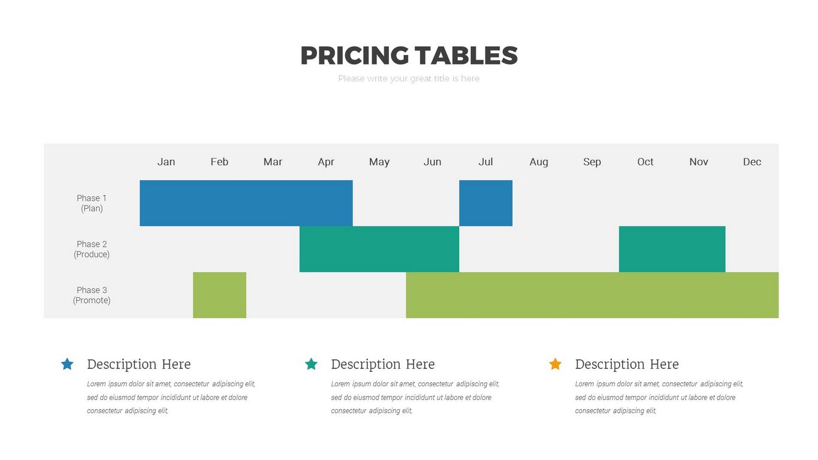818x460 pixels.
Task: Select the Phase 2 (Produce) row label
Action: 92,249
